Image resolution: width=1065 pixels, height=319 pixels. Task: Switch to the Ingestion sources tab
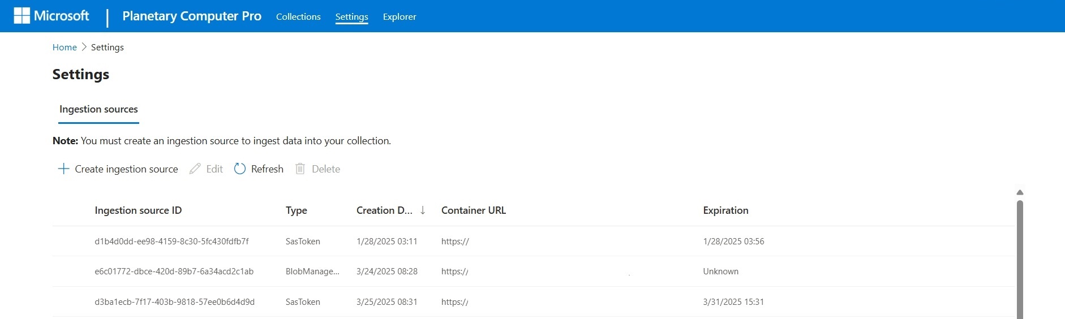point(98,109)
